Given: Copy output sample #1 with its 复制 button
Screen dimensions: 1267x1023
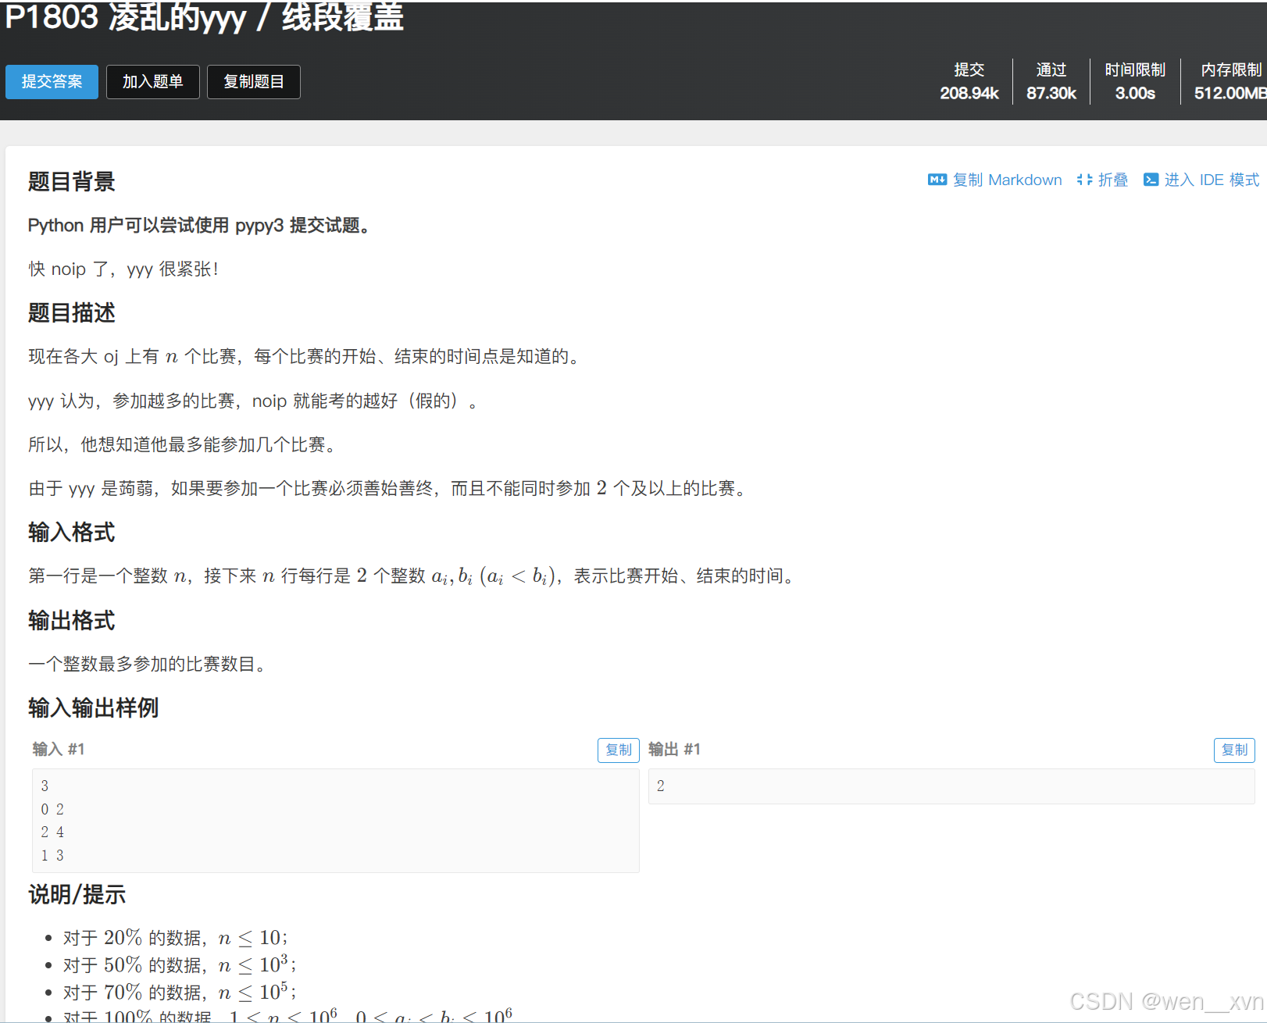Looking at the screenshot, I should 1233,750.
